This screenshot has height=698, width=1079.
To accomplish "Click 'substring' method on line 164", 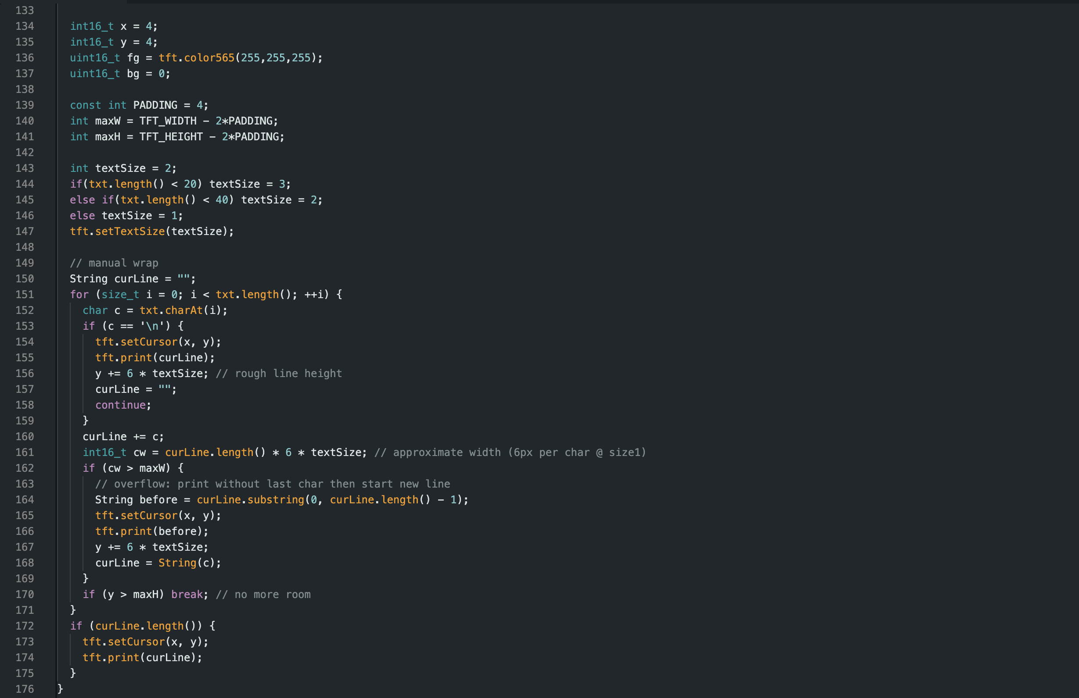I will [x=276, y=500].
